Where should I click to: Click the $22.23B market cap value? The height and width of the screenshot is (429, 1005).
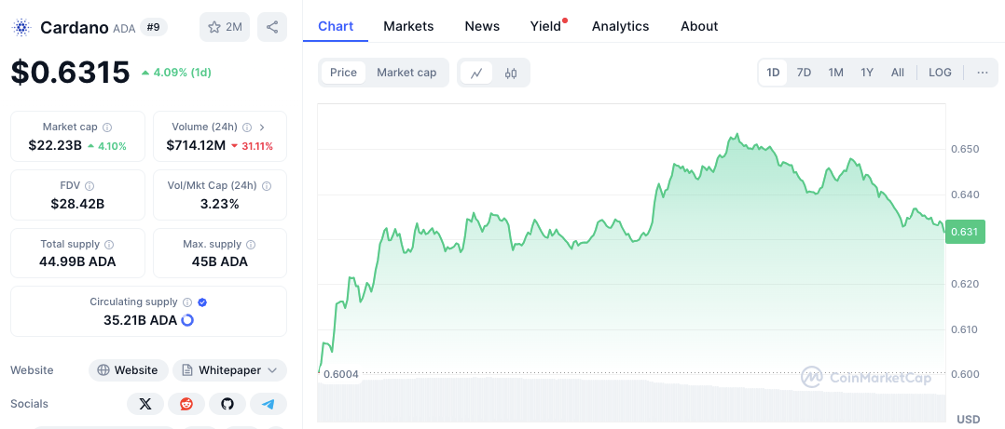coord(55,146)
